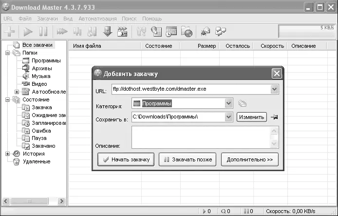The width and height of the screenshot is (338, 216).
Task: Select the Музыка folder in sidebar
Action: 41,76
